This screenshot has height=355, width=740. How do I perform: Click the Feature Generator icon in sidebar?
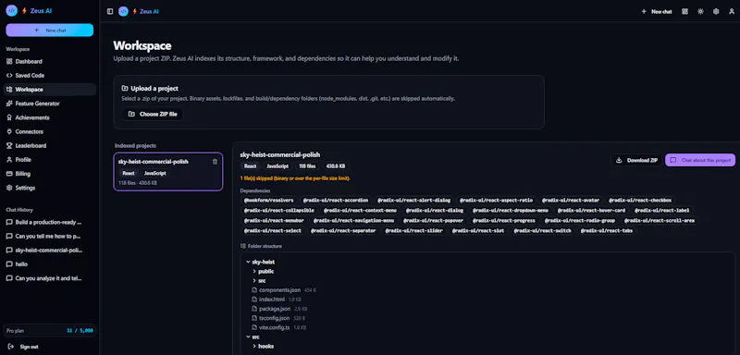9,104
